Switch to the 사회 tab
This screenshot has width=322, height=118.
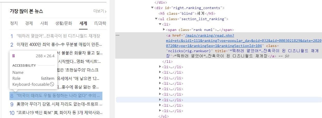pos(44,23)
